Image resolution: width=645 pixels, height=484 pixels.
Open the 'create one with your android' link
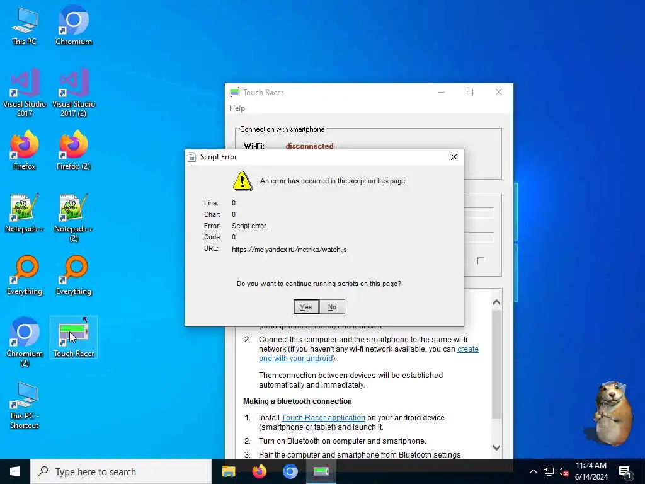pos(368,354)
